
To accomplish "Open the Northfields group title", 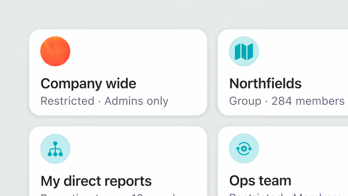I will [265, 83].
